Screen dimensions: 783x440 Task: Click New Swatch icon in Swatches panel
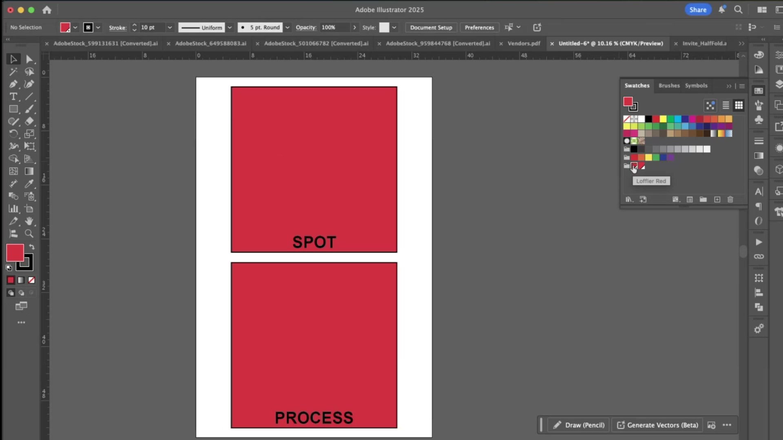pyautogui.click(x=717, y=199)
